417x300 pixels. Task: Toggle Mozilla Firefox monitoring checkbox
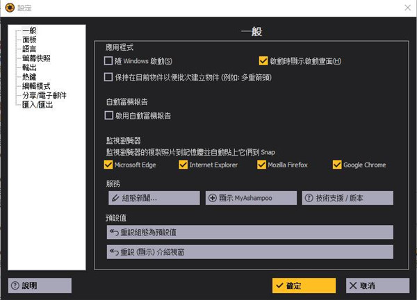point(262,165)
